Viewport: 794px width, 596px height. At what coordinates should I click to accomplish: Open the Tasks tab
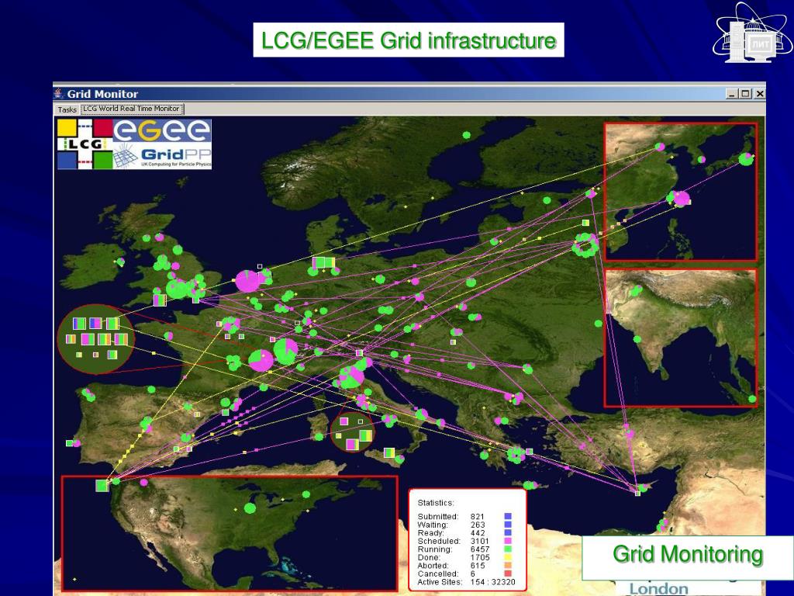pyautogui.click(x=67, y=109)
